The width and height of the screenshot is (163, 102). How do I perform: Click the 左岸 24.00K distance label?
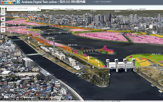click(x=33, y=12)
